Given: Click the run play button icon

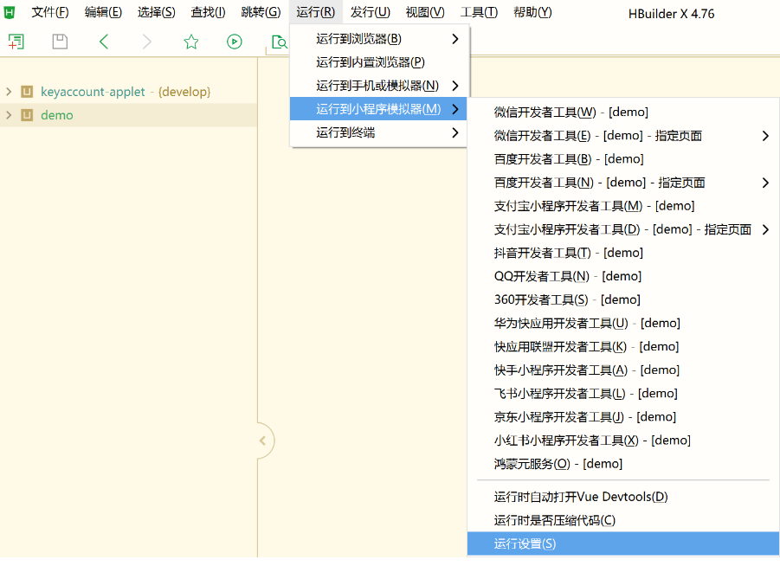Looking at the screenshot, I should (x=234, y=41).
